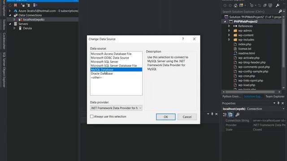Open the Data provider dropdown
The image size is (287, 161).
click(140, 108)
